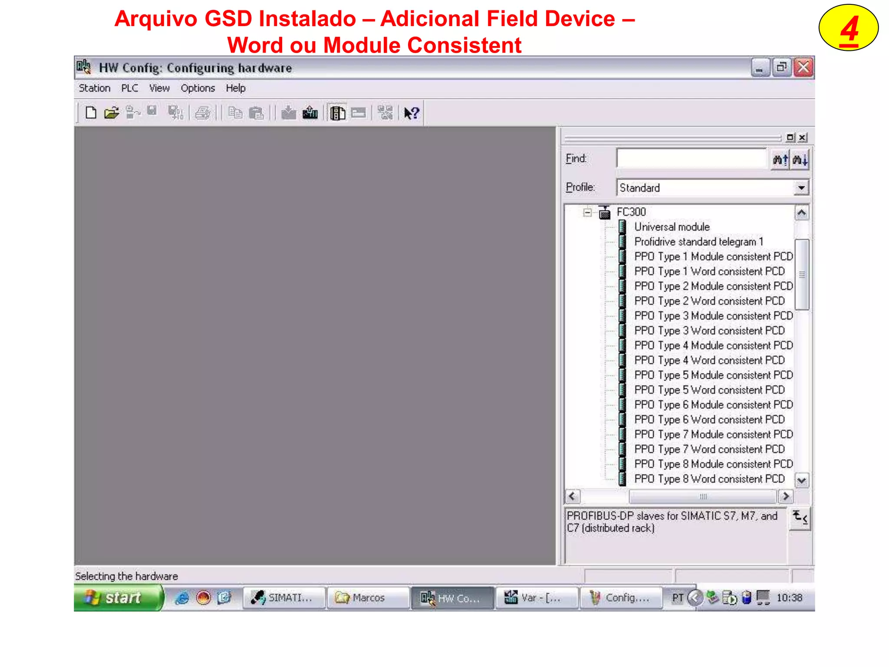Image resolution: width=889 pixels, height=667 pixels.
Task: Select Profidrive standard telegram 1
Action: point(698,241)
